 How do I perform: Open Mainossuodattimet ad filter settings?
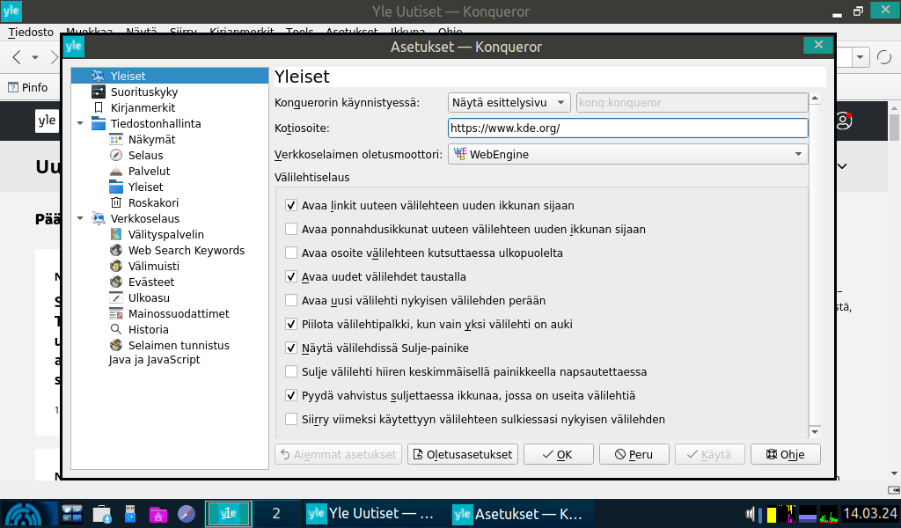point(170,313)
